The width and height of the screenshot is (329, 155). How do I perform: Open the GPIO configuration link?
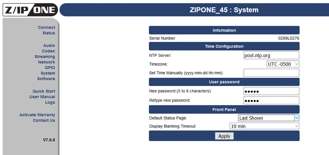tap(50, 68)
